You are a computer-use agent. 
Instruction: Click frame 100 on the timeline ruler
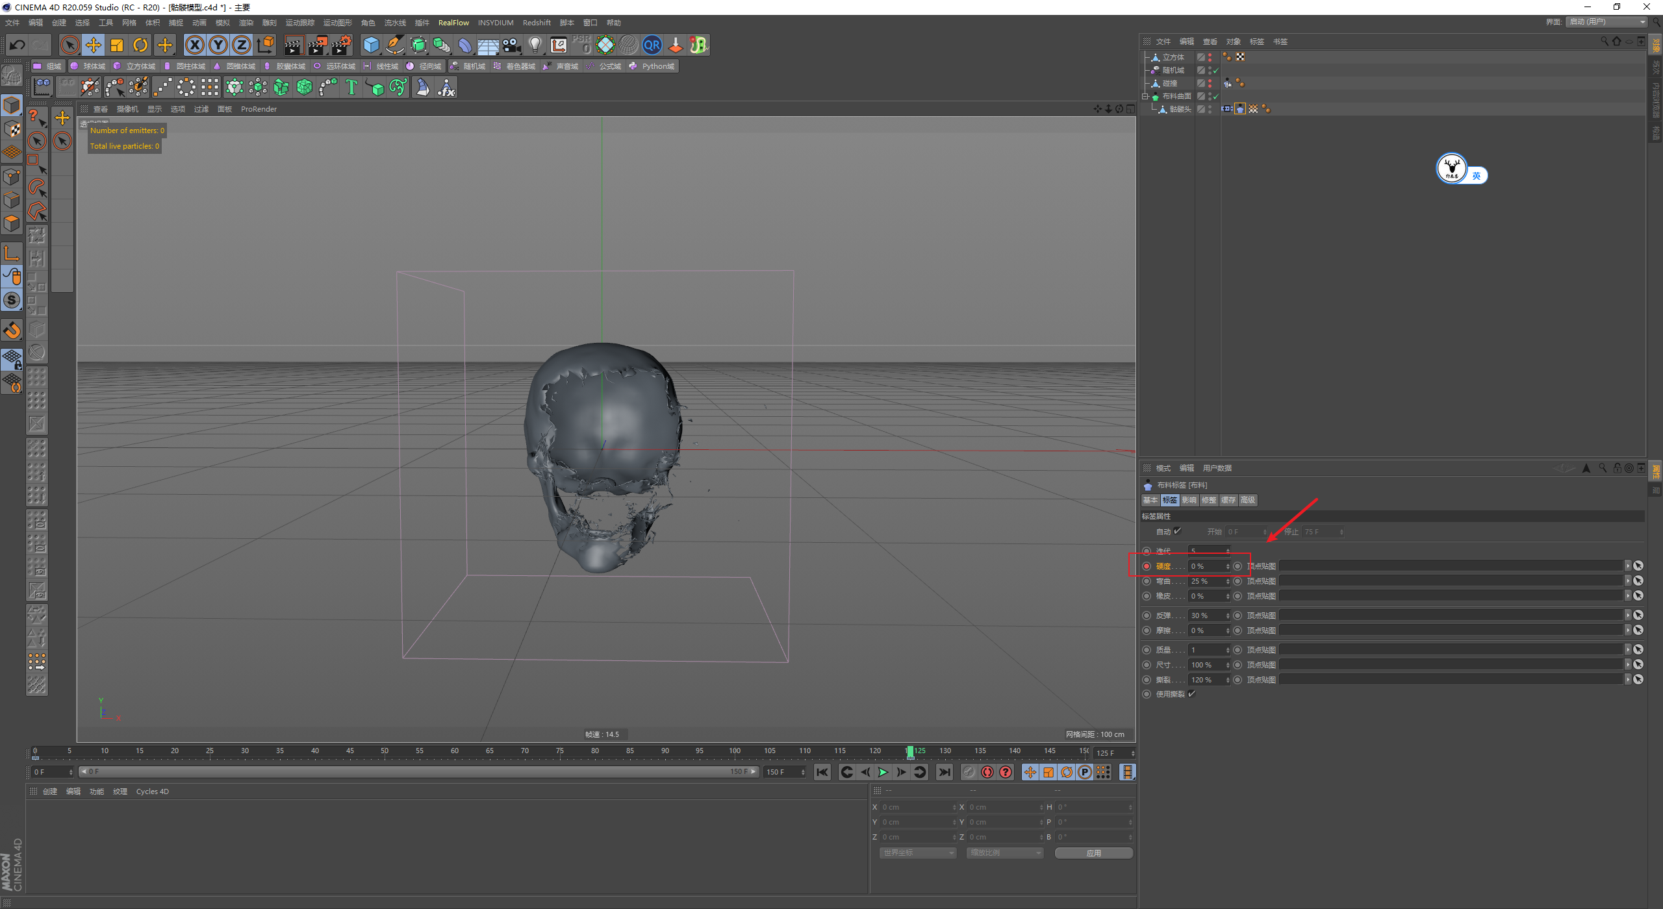click(x=734, y=751)
